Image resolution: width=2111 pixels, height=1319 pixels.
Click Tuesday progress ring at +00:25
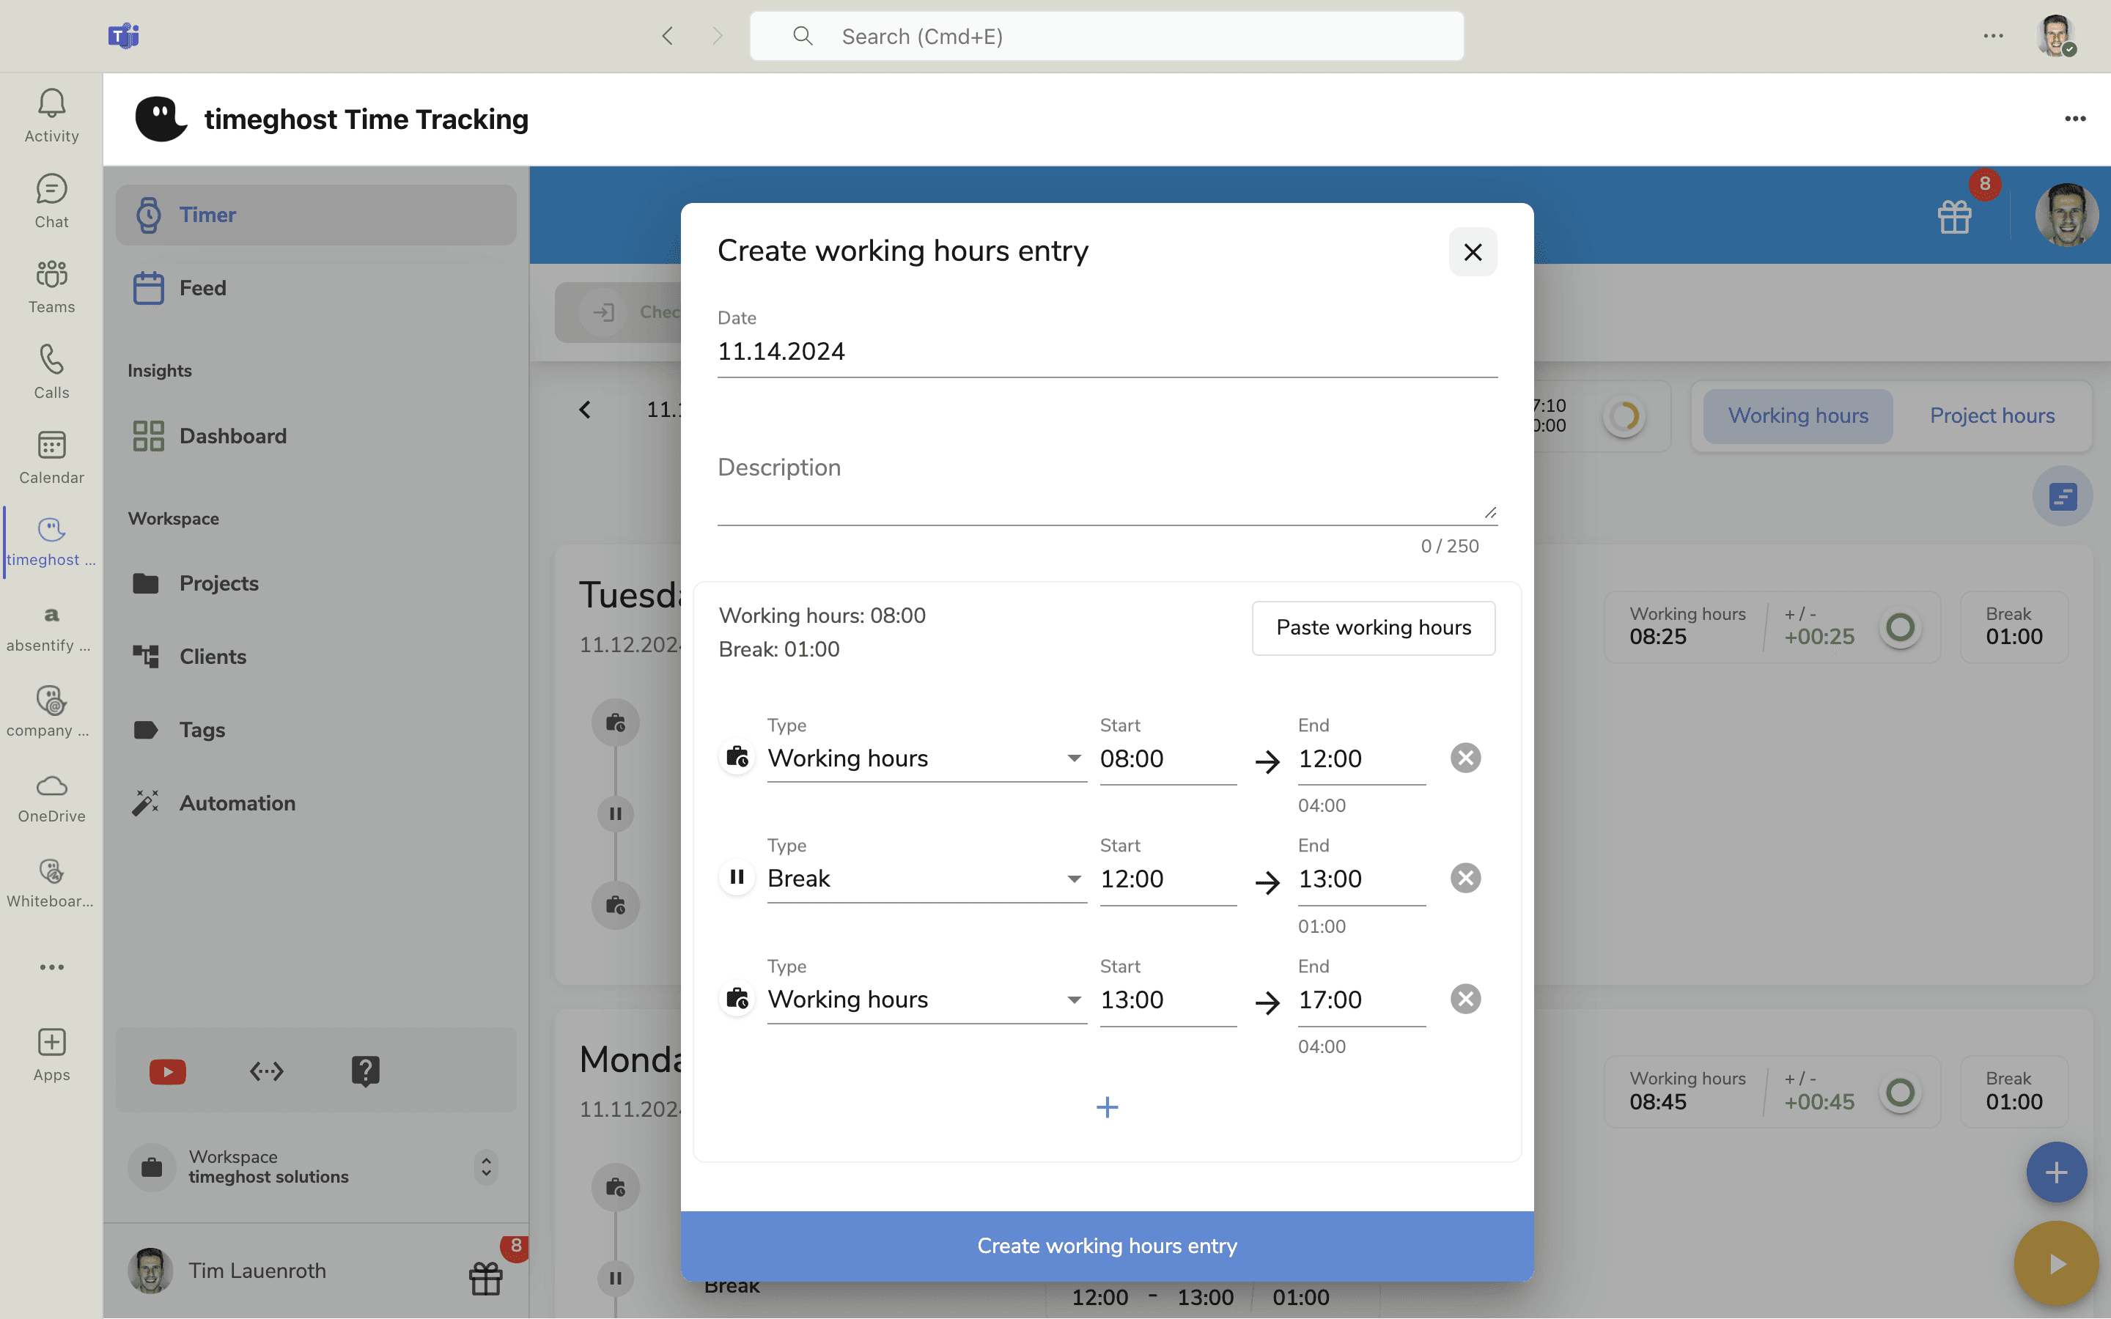coord(1900,627)
